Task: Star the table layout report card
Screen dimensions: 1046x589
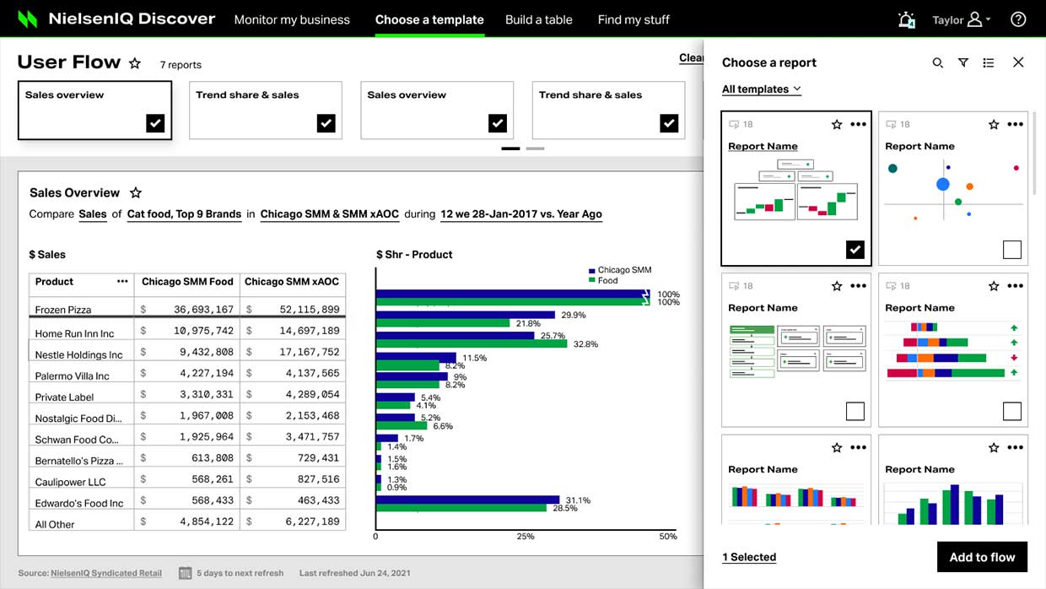Action: click(837, 286)
